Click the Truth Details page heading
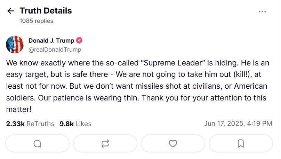This screenshot has width=281, height=159. point(45,11)
